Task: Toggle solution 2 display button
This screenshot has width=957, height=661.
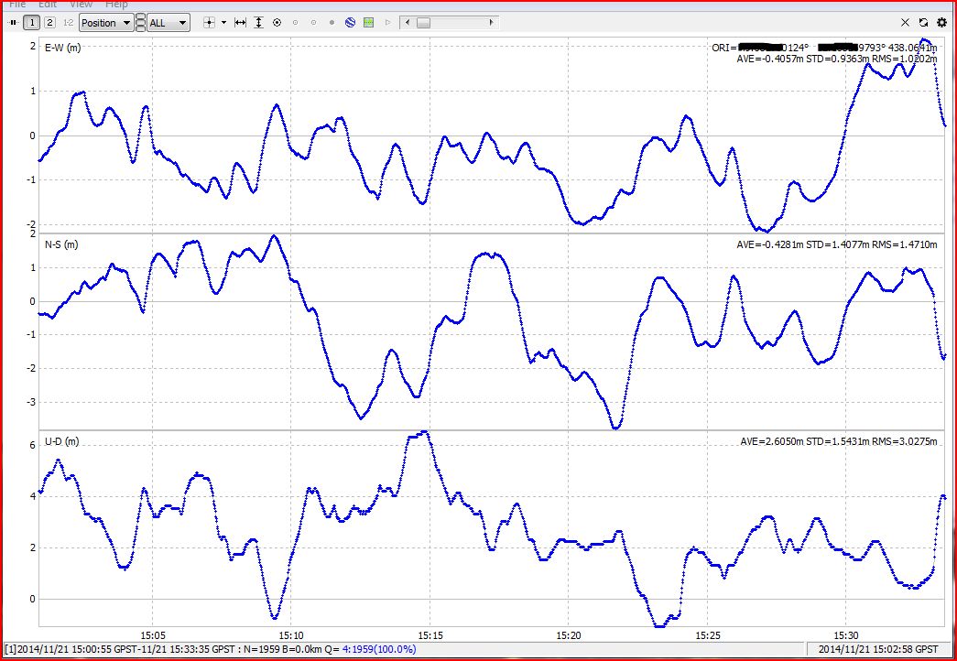Action: coord(49,22)
